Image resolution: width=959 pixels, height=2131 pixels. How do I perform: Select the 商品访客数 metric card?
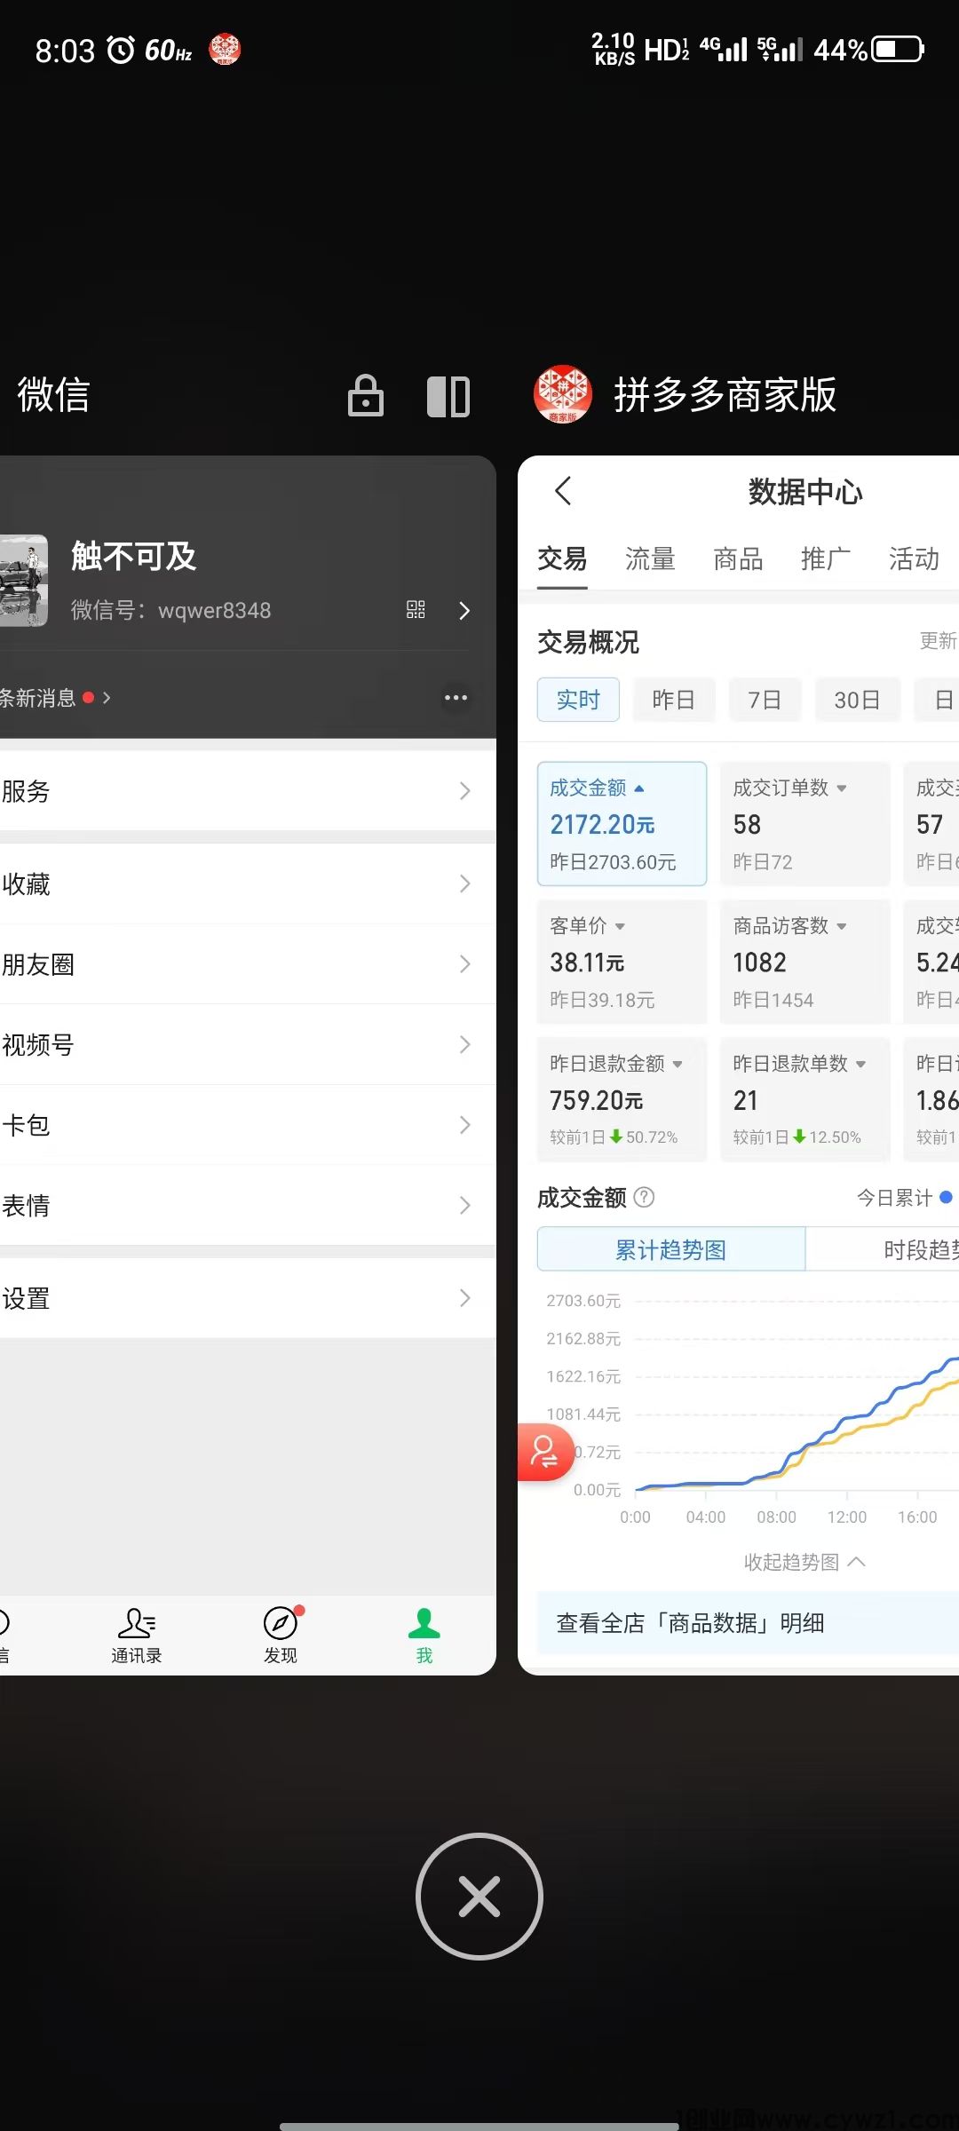pyautogui.click(x=804, y=962)
